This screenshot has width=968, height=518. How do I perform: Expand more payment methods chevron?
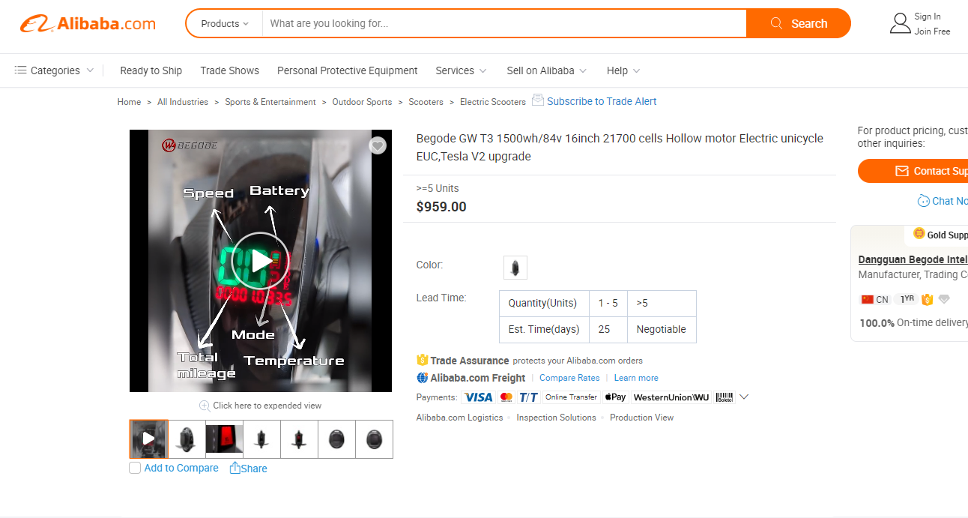tap(744, 397)
